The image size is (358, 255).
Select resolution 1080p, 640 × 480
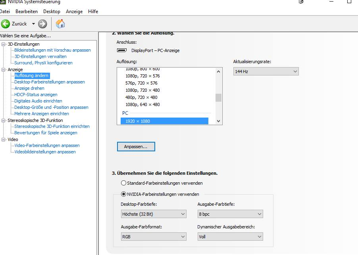pos(143,104)
